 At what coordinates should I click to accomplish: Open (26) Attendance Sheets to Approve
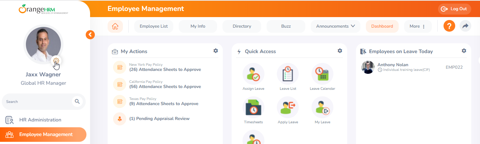[x=165, y=69]
